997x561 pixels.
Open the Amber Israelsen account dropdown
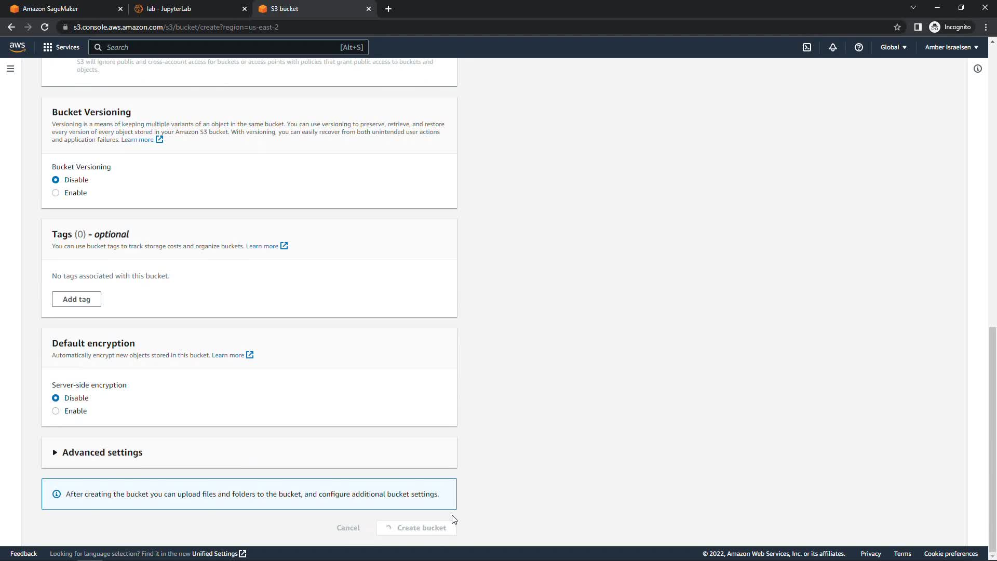pyautogui.click(x=951, y=47)
